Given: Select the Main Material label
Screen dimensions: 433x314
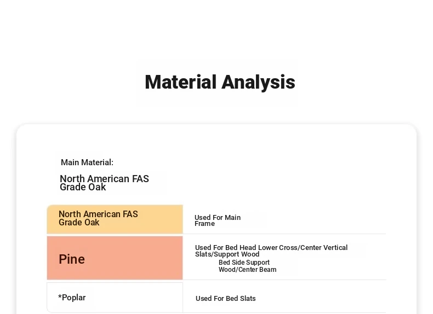Looking at the screenshot, I should coord(87,162).
